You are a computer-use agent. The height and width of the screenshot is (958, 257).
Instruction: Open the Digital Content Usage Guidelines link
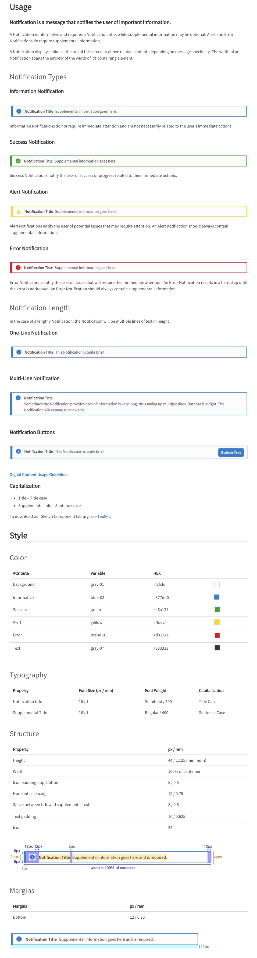[x=39, y=474]
